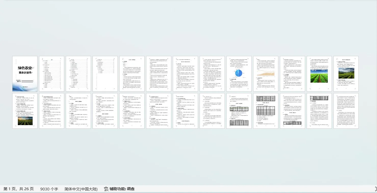The image size is (377, 193).
Task: Select the page containing the sunset farmland photo
Action: [x=25, y=111]
